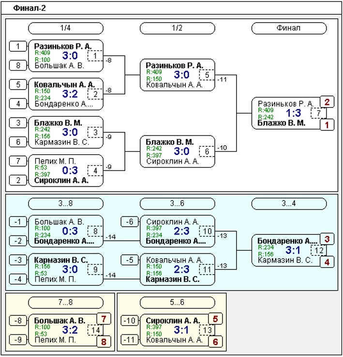Screen dimensions: 343x357
Task: Click "R:409" rating in the quarterfinal match
Action: click(x=42, y=53)
